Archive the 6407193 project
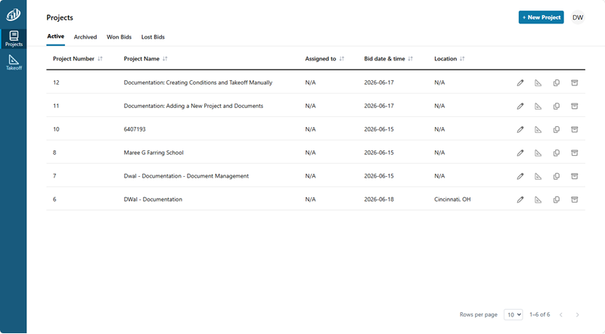Screen dimensions: 605x334 coord(575,129)
